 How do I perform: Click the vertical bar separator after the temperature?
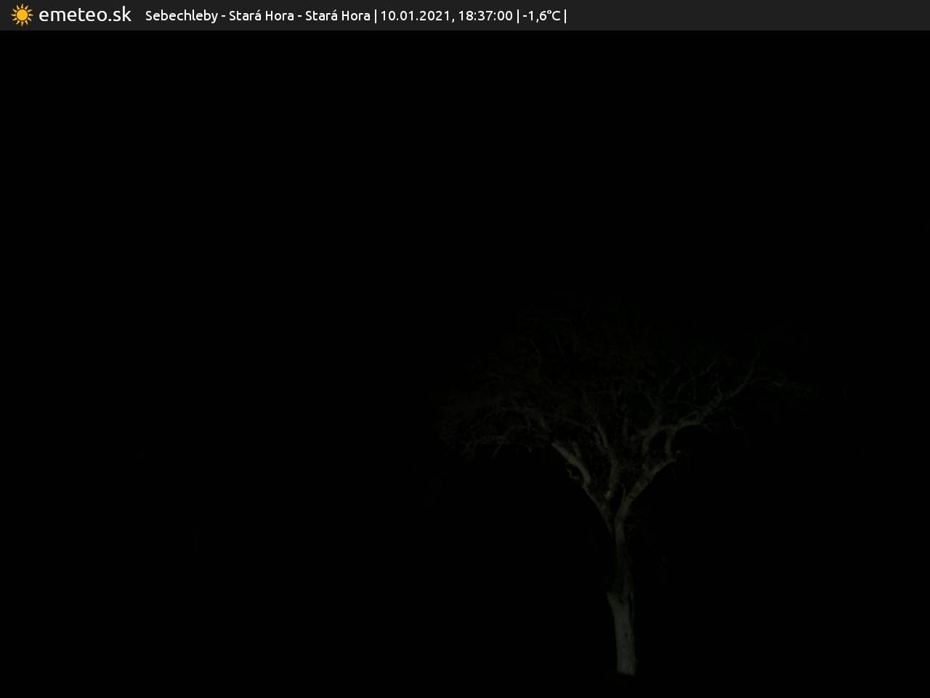pos(565,15)
